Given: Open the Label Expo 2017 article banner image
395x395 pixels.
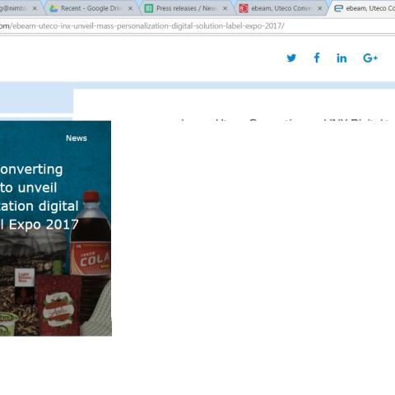Looking at the screenshot, I should click(x=55, y=228).
